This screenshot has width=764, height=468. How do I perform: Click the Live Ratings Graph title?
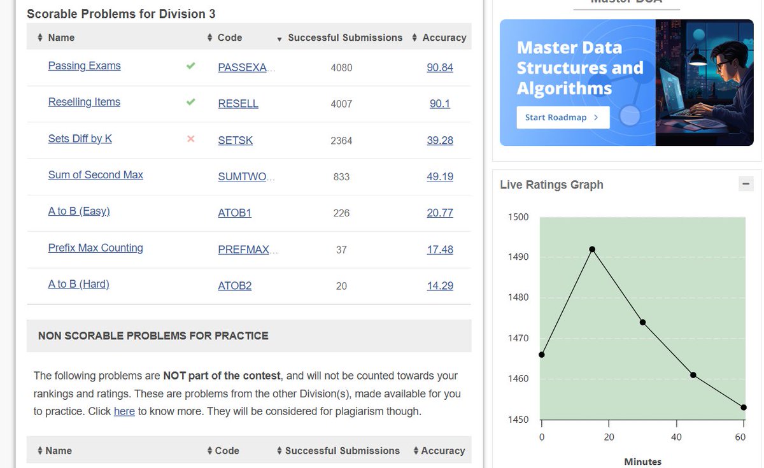point(551,185)
